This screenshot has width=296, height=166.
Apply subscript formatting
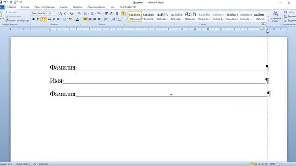54,19
